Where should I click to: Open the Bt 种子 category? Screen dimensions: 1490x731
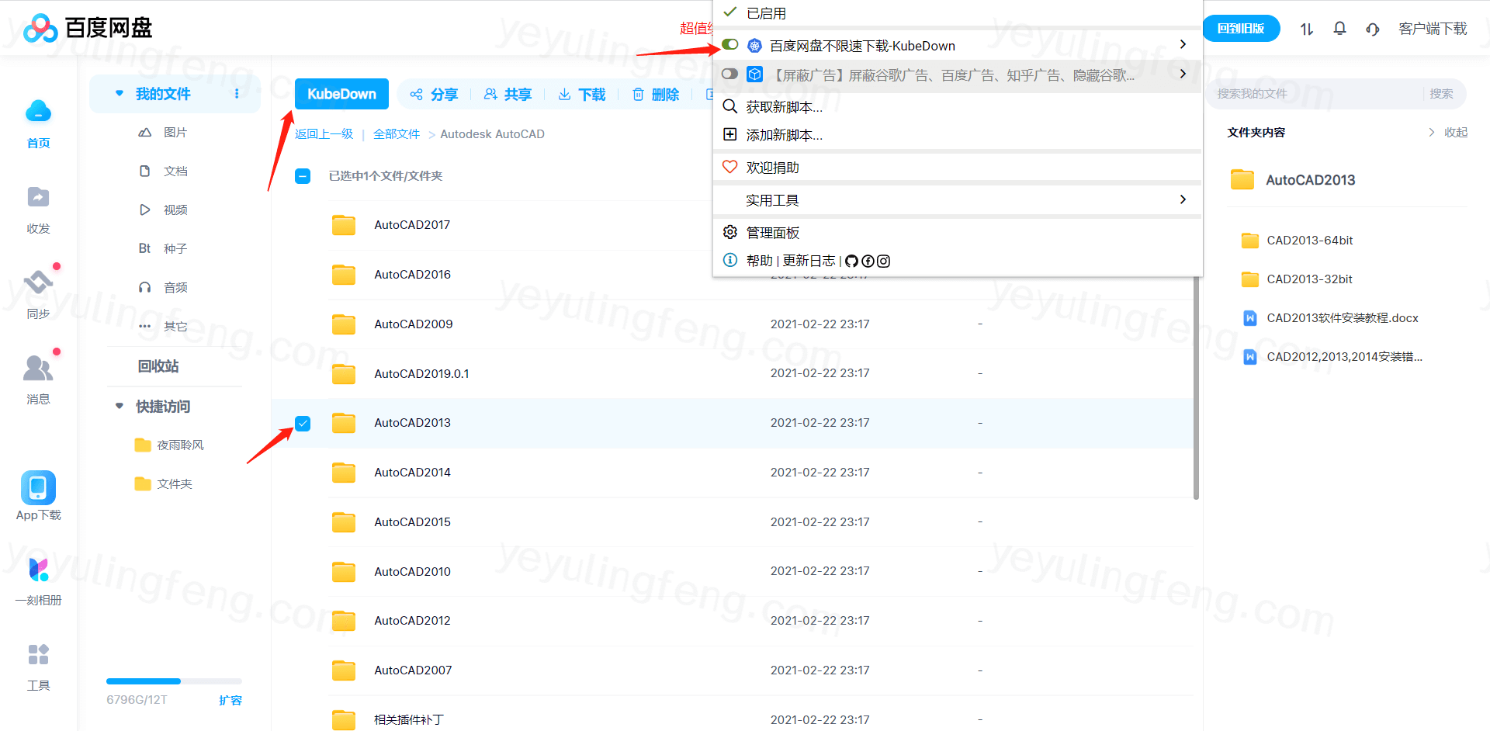pyautogui.click(x=163, y=249)
